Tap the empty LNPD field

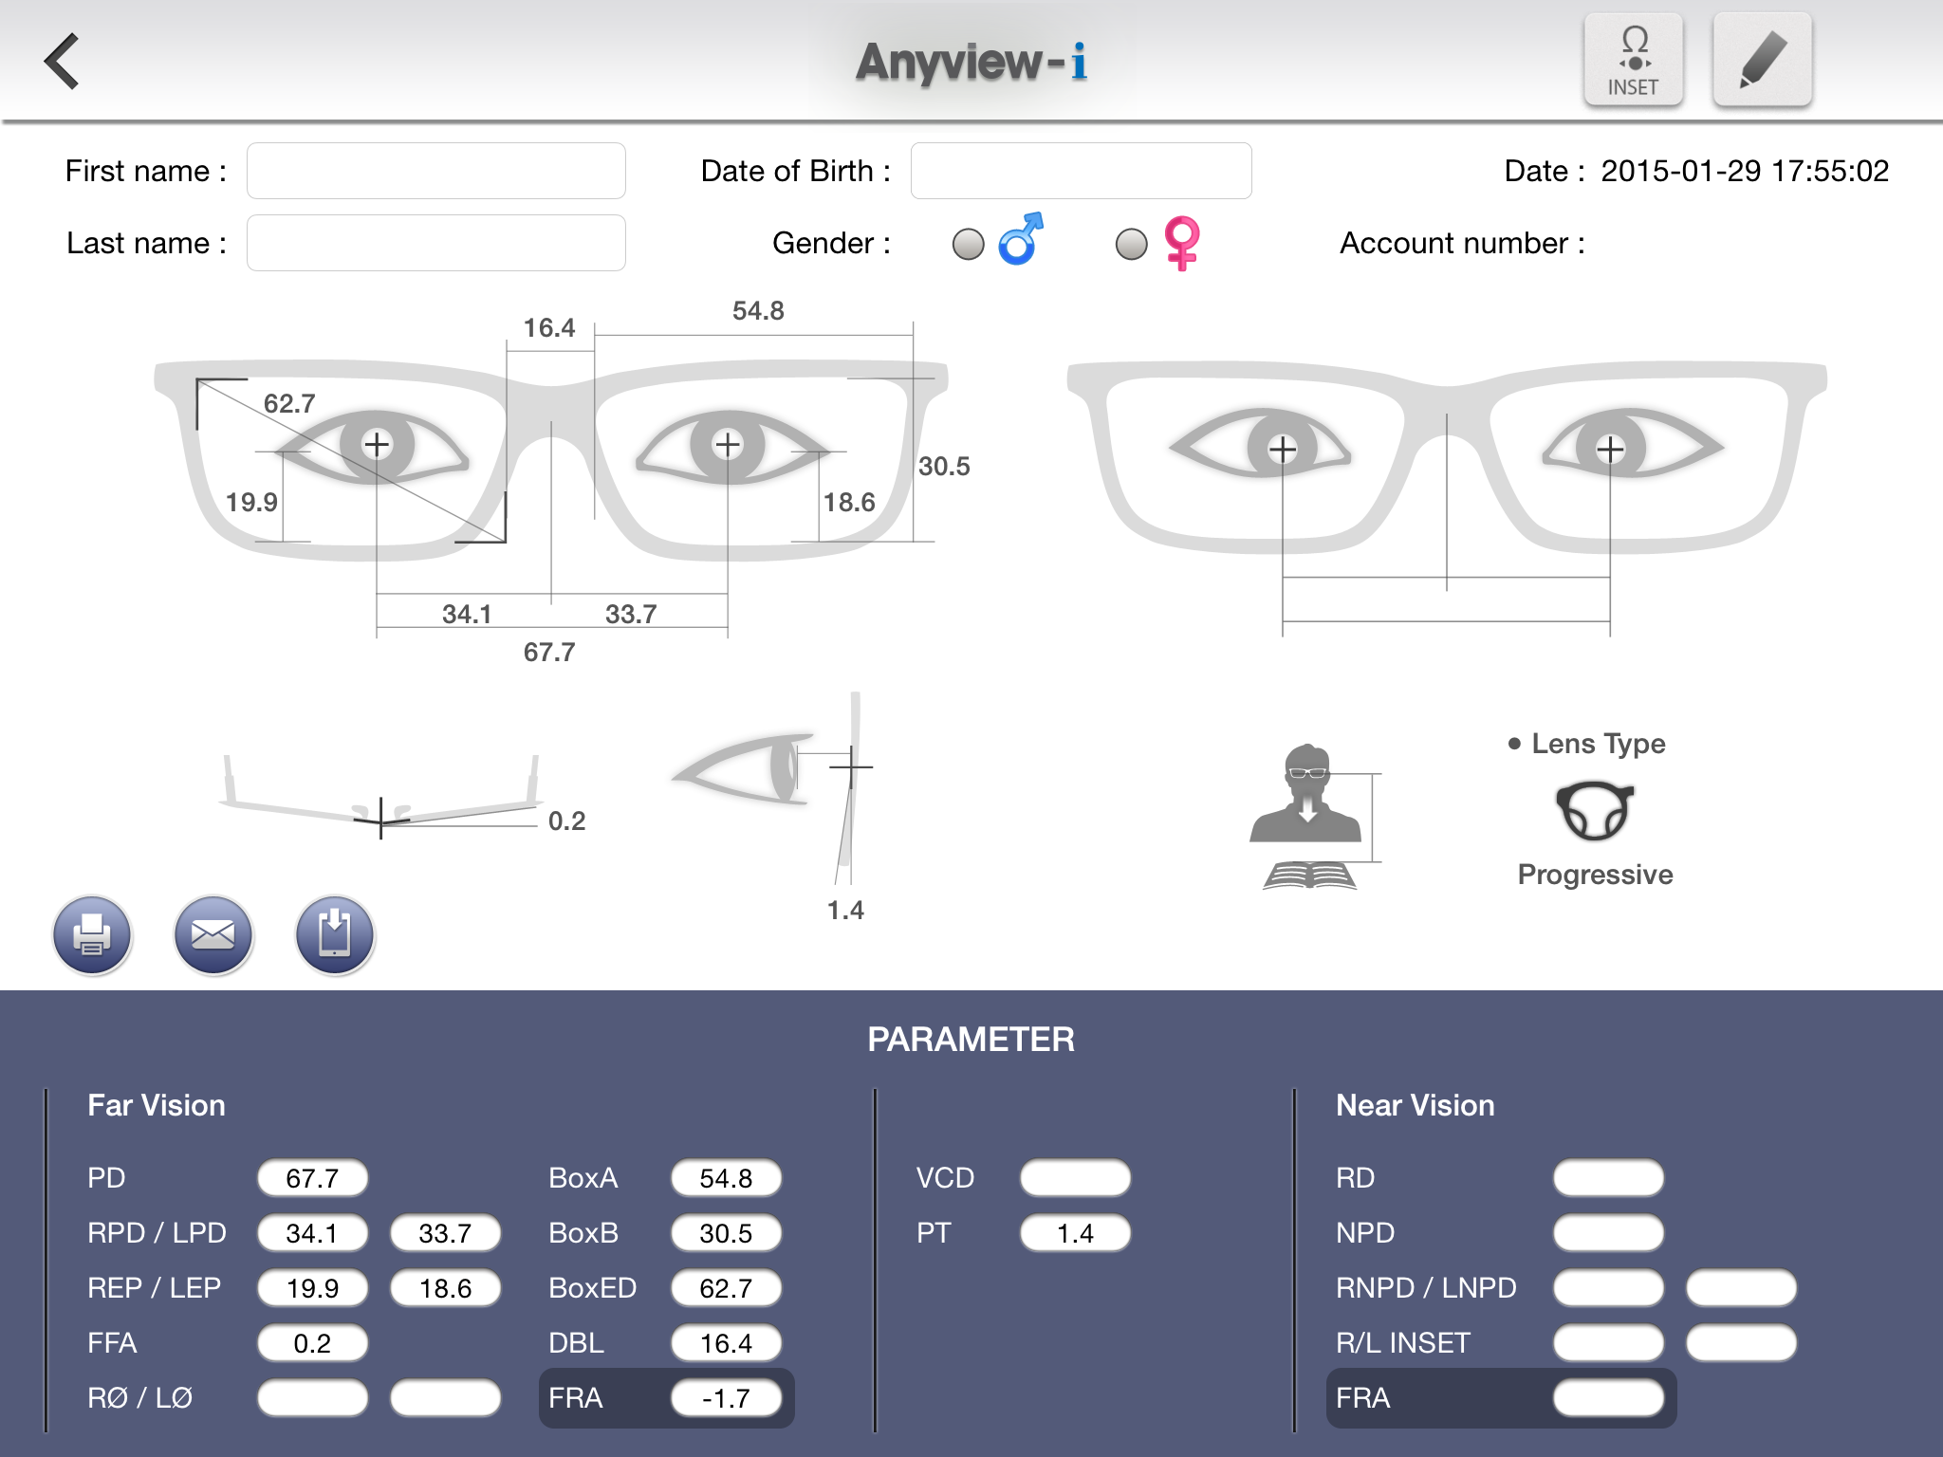(1741, 1288)
